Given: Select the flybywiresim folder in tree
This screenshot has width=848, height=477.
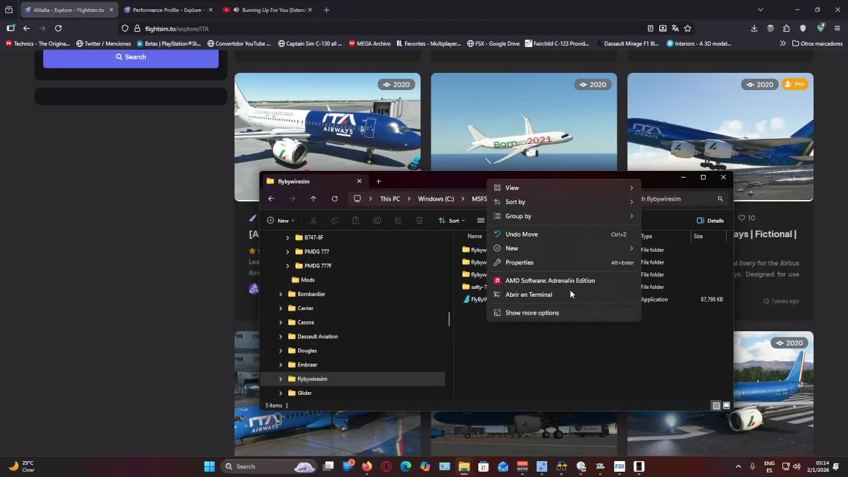Looking at the screenshot, I should click(x=353, y=379).
